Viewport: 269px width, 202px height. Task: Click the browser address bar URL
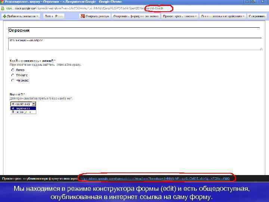pyautogui.click(x=84, y=8)
